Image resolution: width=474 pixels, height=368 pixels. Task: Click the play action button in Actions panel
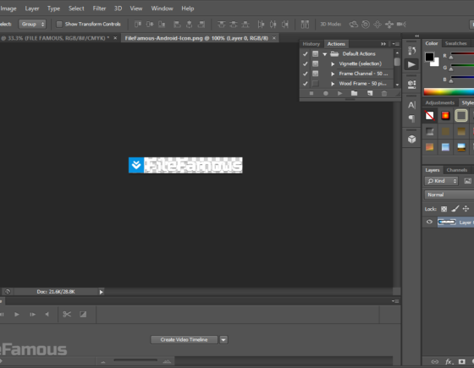click(339, 93)
